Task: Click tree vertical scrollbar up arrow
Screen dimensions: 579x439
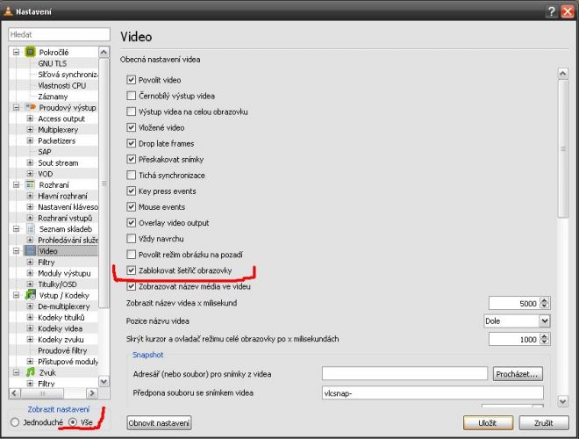Action: click(104, 52)
